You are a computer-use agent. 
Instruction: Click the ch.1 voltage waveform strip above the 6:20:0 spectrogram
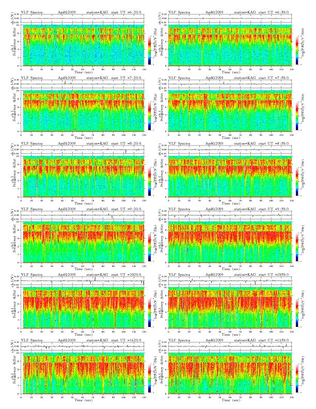click(x=83, y=18)
